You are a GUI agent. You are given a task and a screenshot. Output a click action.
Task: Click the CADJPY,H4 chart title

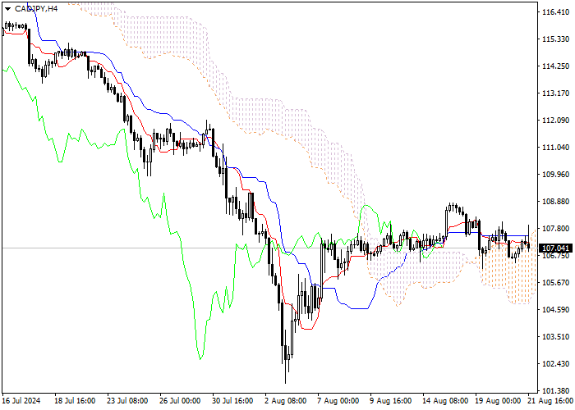[x=36, y=9]
